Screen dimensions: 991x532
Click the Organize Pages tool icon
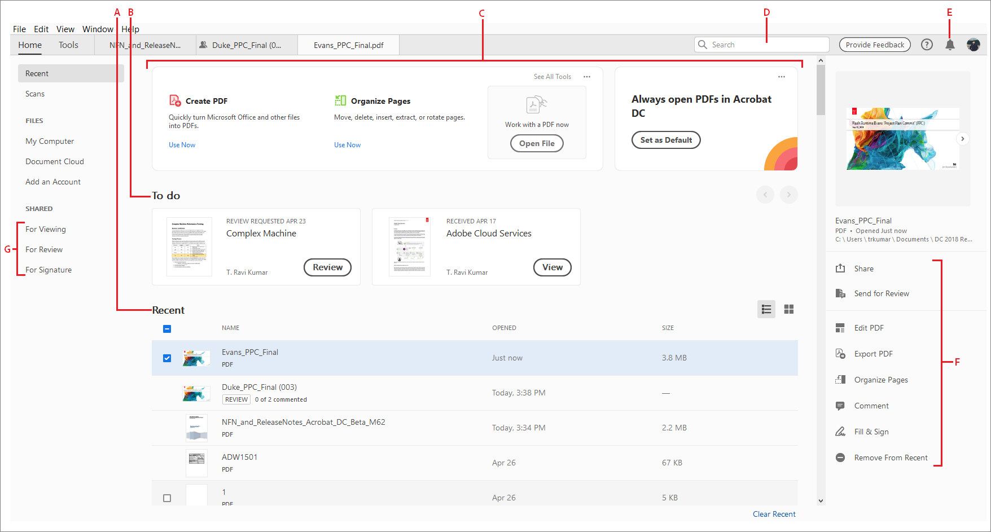(340, 100)
